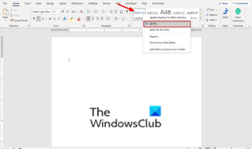
Task: Apply superscript formatting
Action: [59, 19]
